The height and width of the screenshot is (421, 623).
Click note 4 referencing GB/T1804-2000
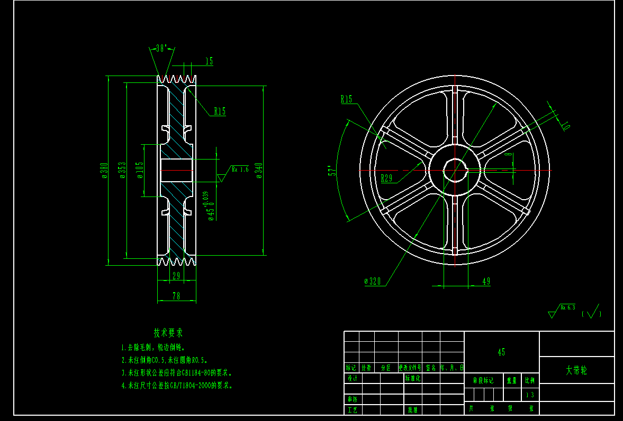click(x=177, y=385)
